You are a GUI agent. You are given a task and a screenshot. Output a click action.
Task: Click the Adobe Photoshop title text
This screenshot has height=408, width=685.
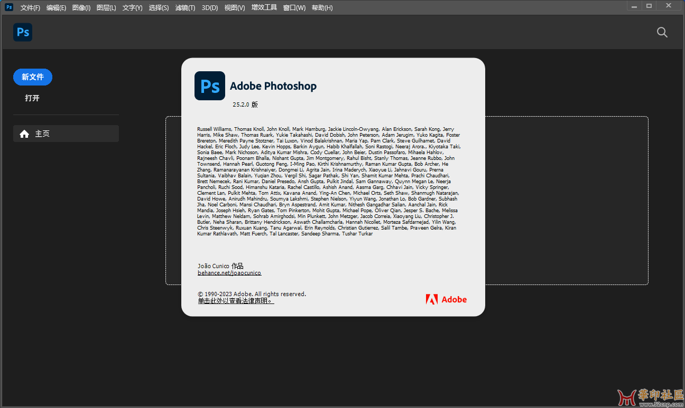tap(273, 86)
